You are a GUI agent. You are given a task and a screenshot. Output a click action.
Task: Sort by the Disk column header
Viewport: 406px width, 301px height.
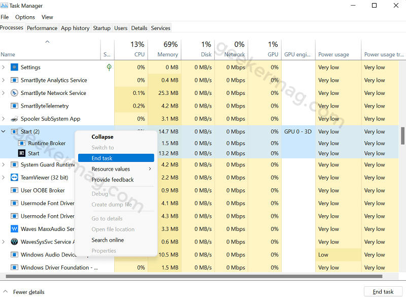pos(198,50)
